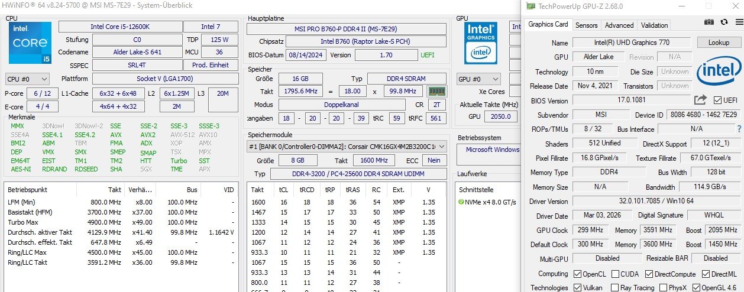Toggle the Ray Tracing checkbox
Screen dimensions: 744x292
(616, 288)
